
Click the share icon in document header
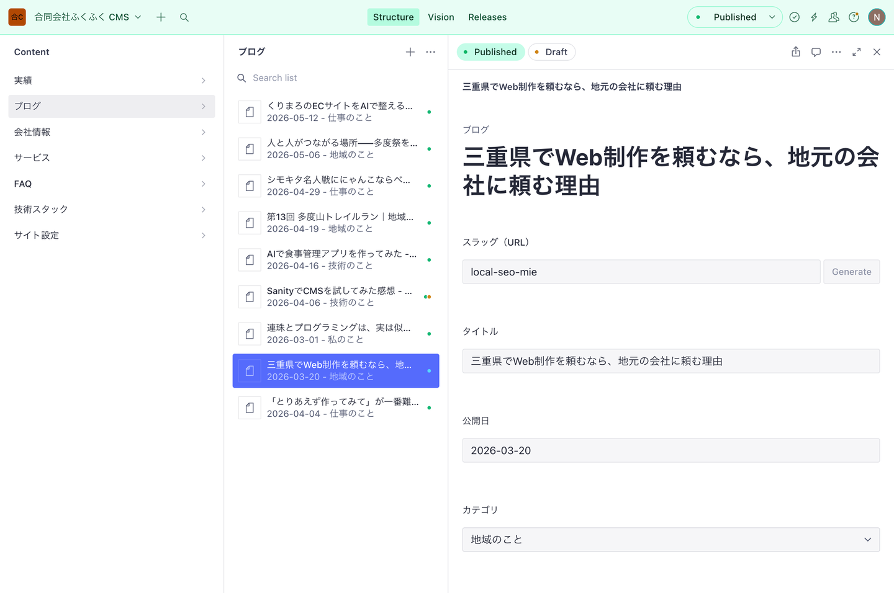tap(796, 52)
